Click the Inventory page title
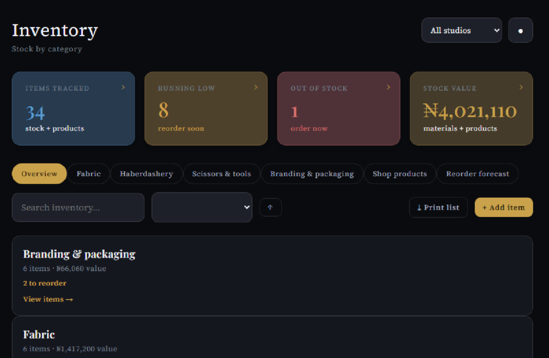549x358 pixels. pyautogui.click(x=55, y=31)
